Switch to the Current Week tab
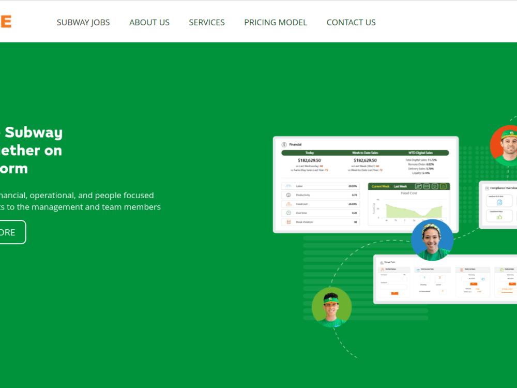 point(381,186)
